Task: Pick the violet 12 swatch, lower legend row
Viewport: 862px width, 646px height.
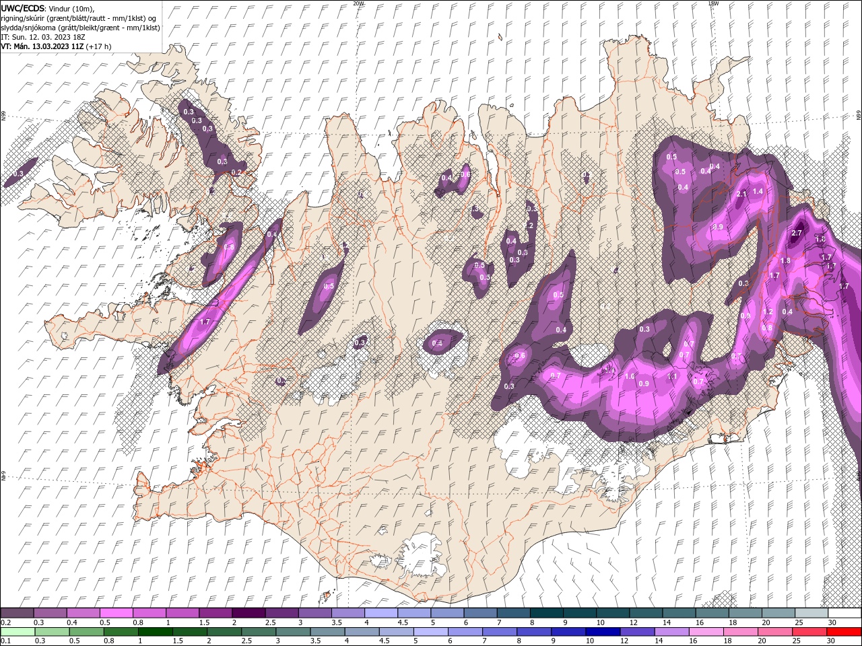Action: [x=637, y=631]
